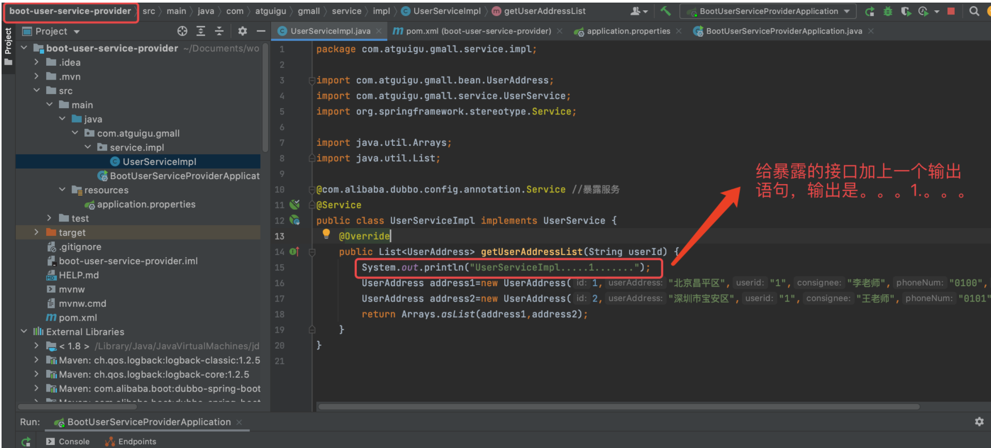
Task: Close the pom.xml tab
Action: click(560, 31)
